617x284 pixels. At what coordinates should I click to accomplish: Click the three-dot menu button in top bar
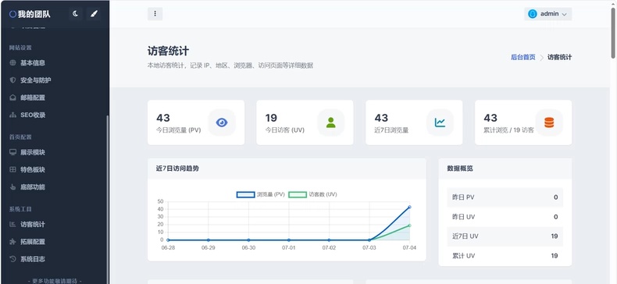coord(155,14)
